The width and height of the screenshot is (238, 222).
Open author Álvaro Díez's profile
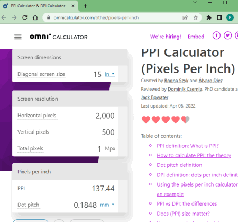(210, 81)
